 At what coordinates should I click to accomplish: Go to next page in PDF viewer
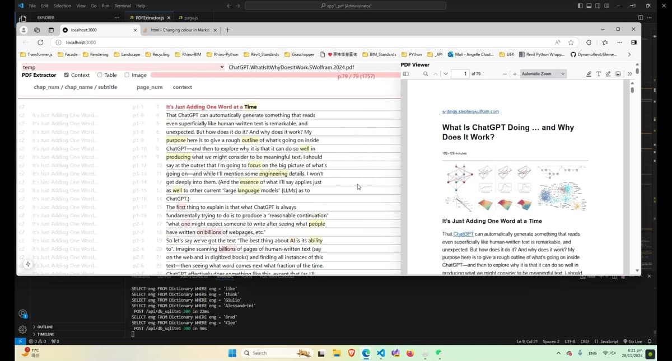[x=445, y=74]
